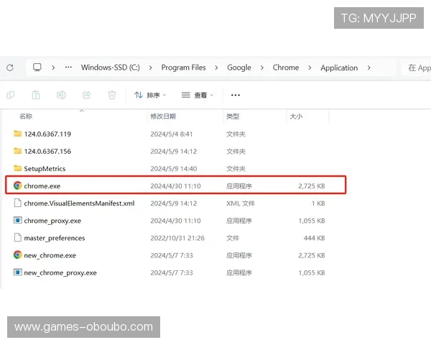
Task: Click the file name 124.0.6367.156
Action: pyautogui.click(x=47, y=152)
